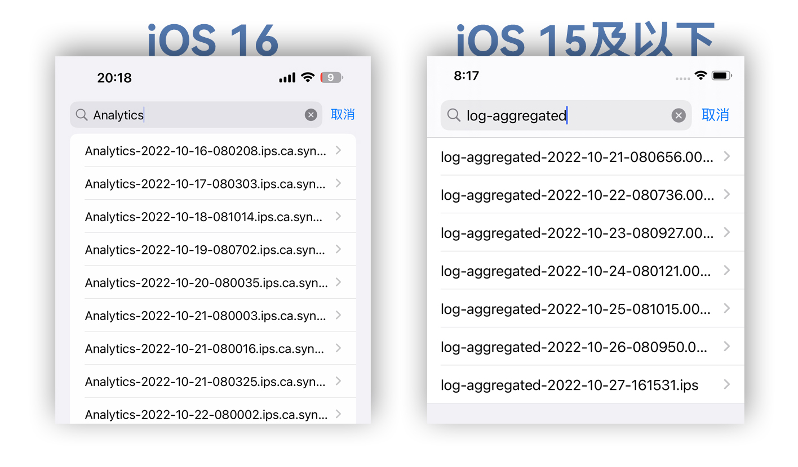This screenshot has width=798, height=467.
Task: Open Analytics-2022-10-19-080702 log entry
Action: click(213, 249)
